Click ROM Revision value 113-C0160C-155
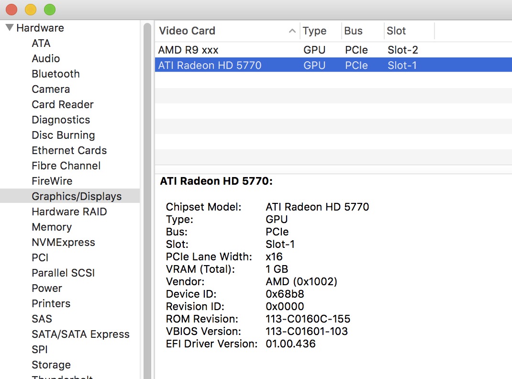This screenshot has width=512, height=379. pos(308,319)
